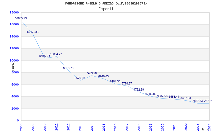Click the y-axis tick 0
The width and height of the screenshot is (212, 132).
pos(18,121)
